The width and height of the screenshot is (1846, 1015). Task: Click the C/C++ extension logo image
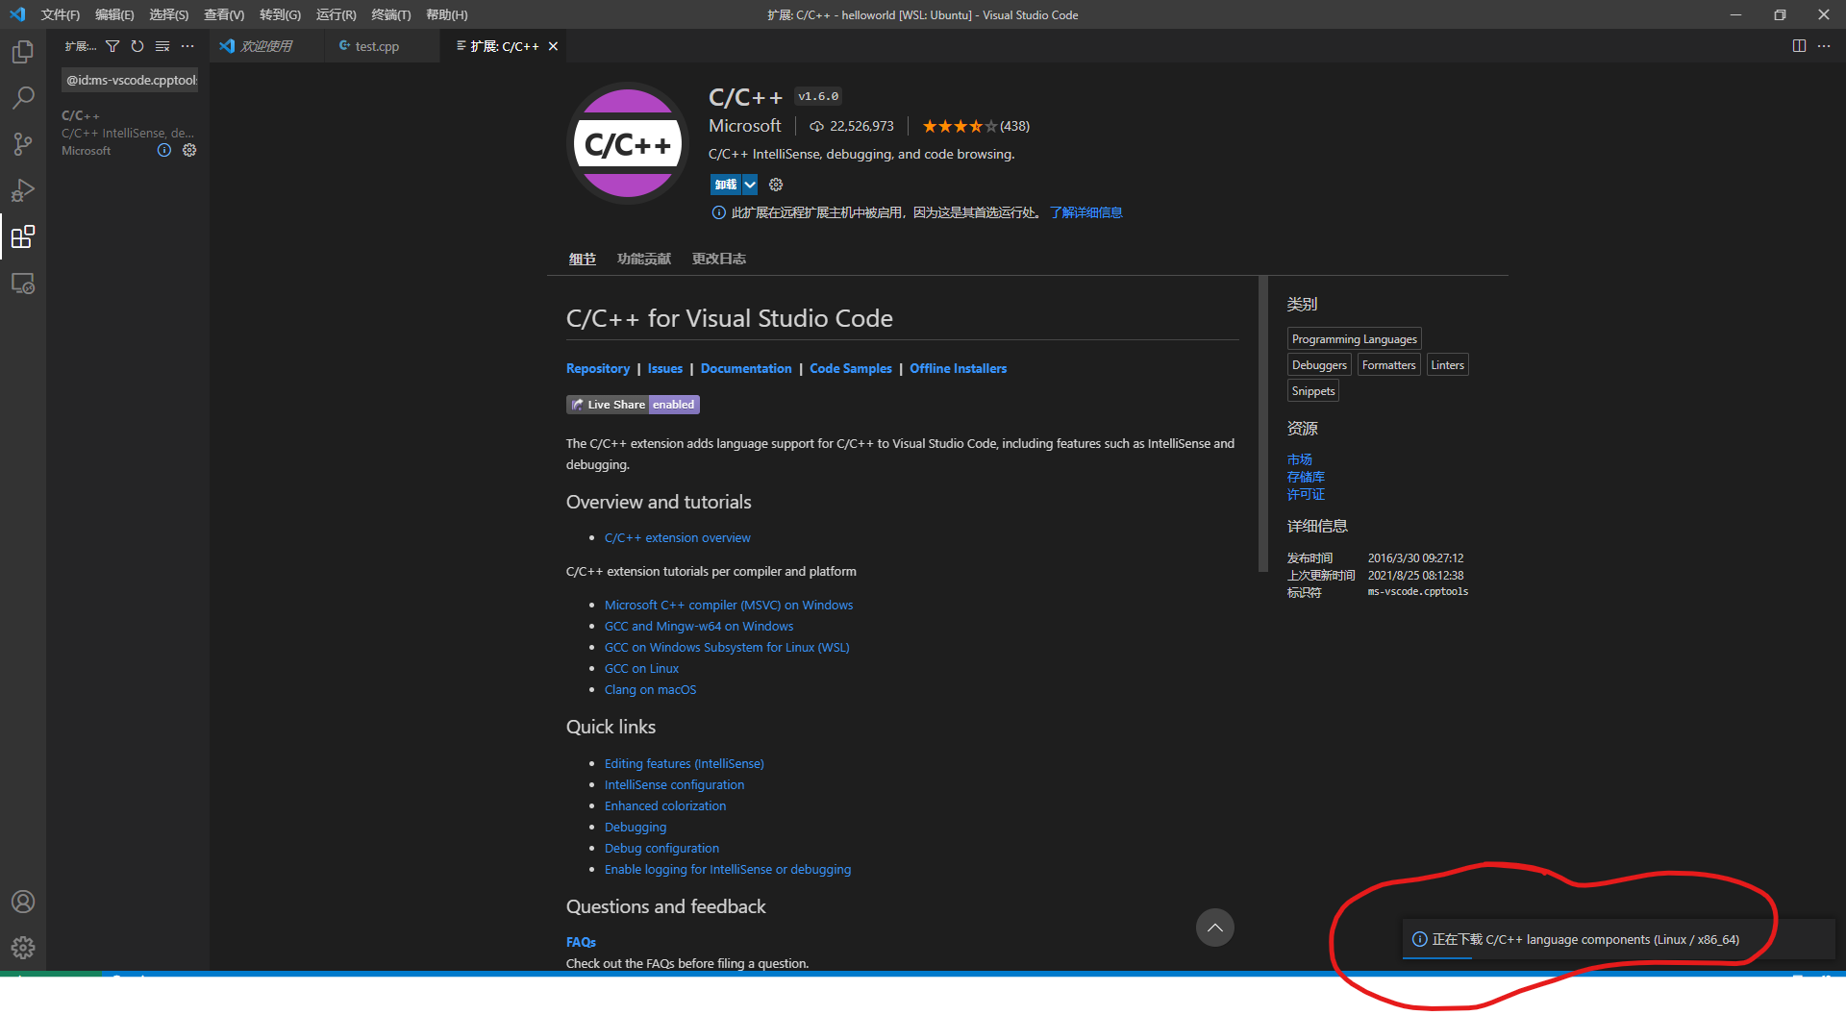(628, 143)
